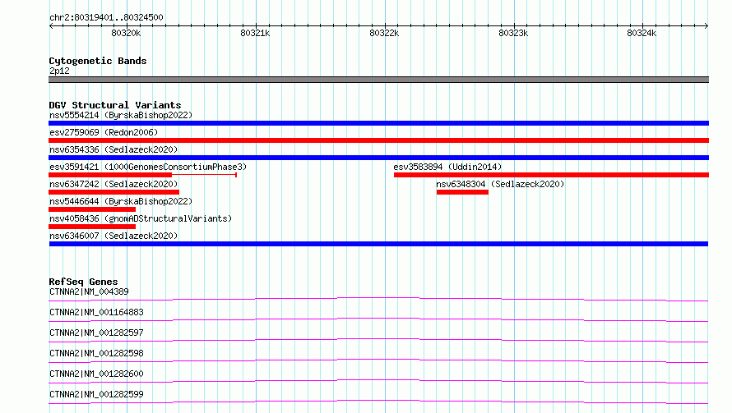Click the 80324k ruler label
732x413 pixels.
point(642,33)
